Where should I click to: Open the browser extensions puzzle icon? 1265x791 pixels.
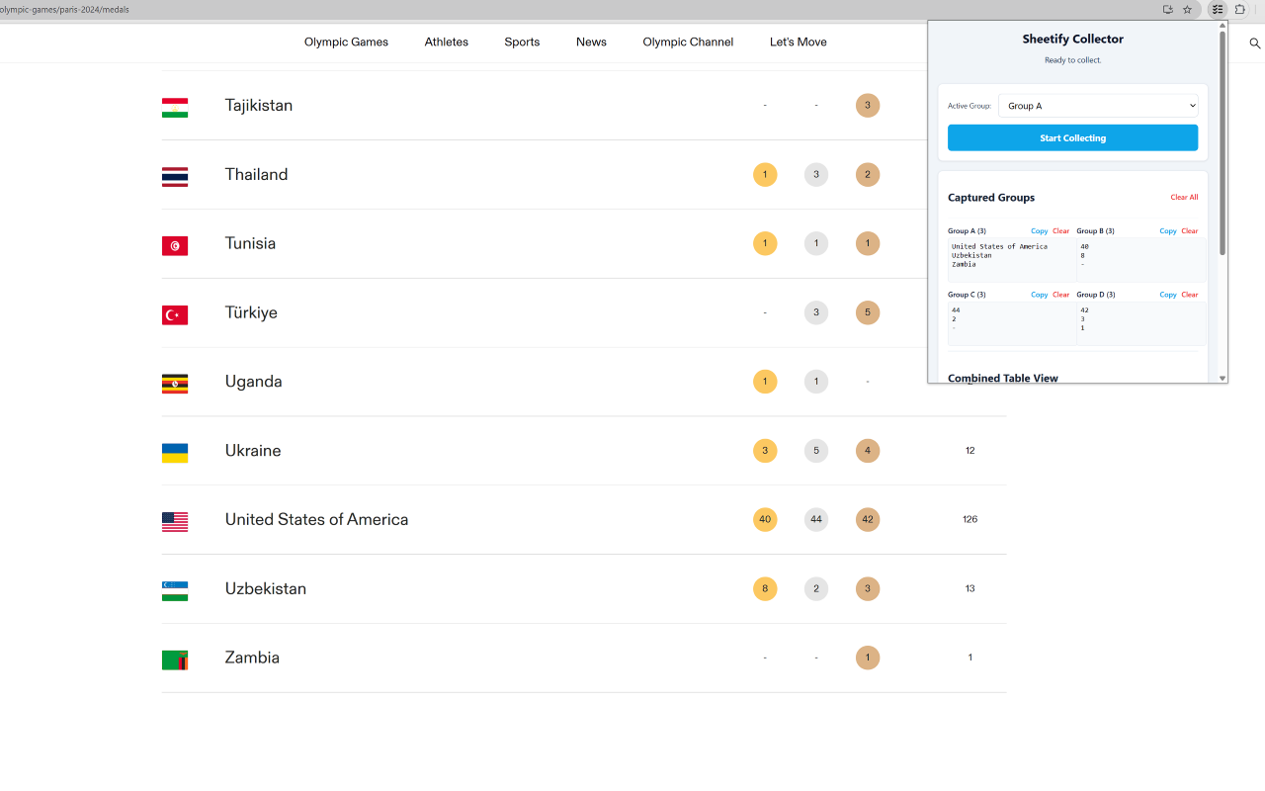[x=1240, y=10]
